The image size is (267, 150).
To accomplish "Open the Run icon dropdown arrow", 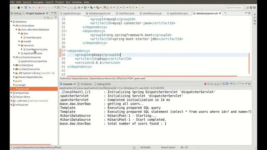I will pos(88,7).
